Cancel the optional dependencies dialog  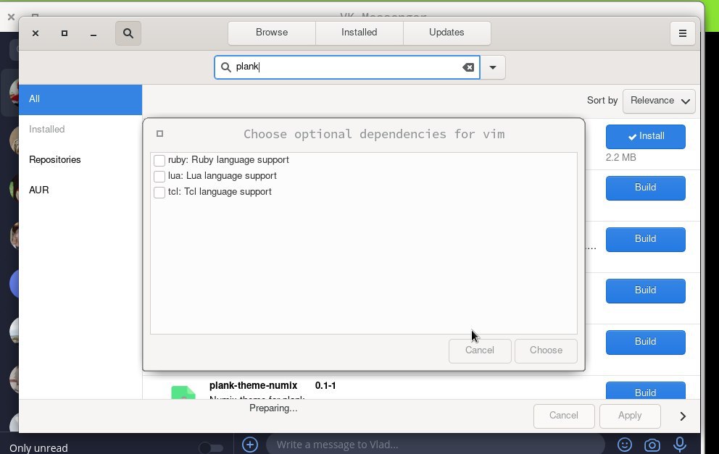(480, 351)
